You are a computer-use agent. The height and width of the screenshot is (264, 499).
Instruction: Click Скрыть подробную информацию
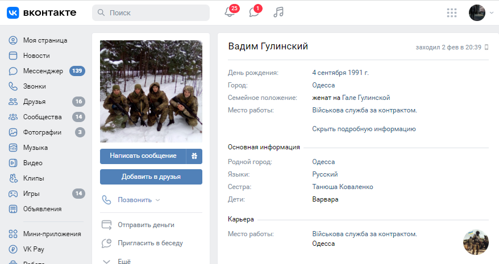[x=364, y=129]
